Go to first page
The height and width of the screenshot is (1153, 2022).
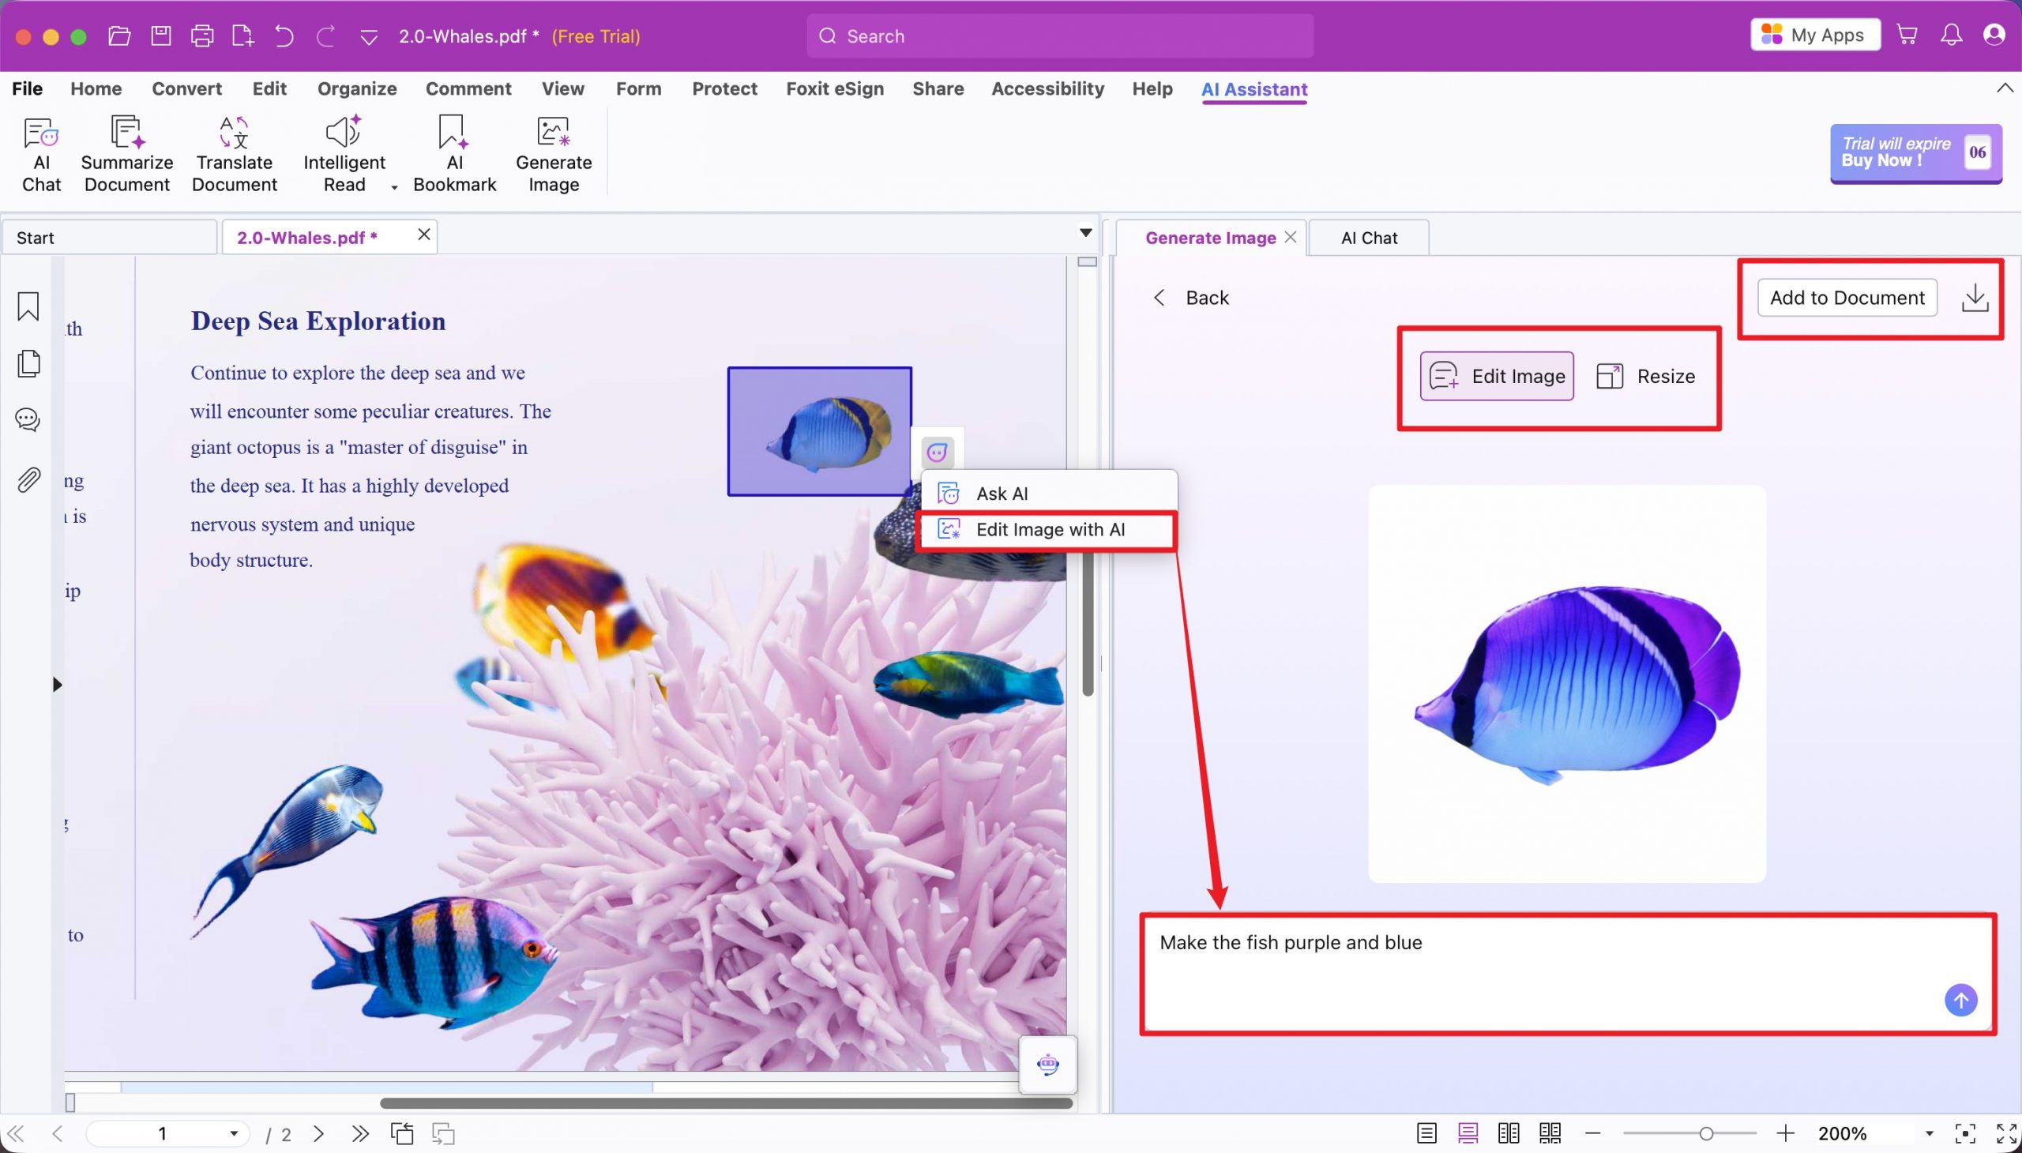coord(16,1133)
